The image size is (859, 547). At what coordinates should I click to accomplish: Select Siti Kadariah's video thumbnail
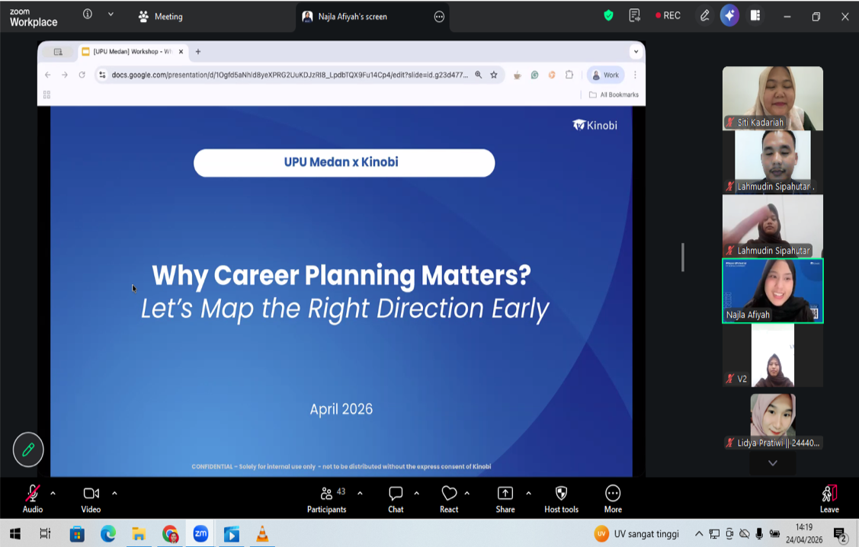pyautogui.click(x=772, y=98)
